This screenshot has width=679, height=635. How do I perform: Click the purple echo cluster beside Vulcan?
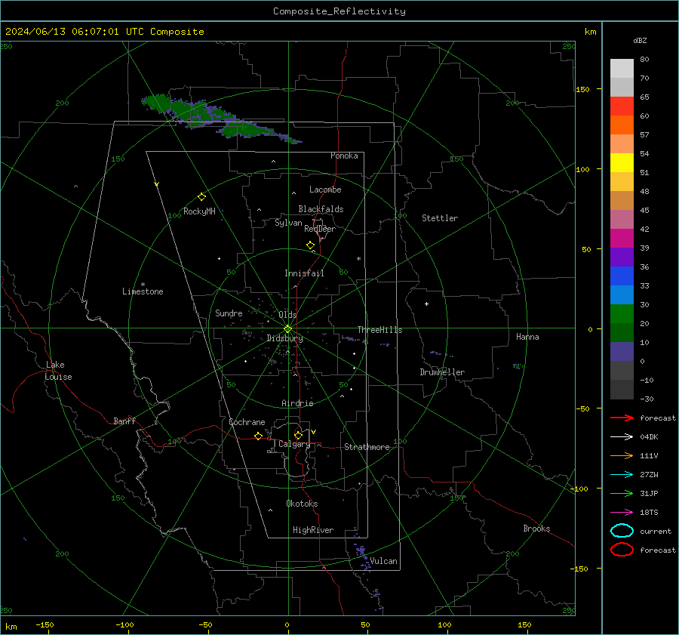363,557
